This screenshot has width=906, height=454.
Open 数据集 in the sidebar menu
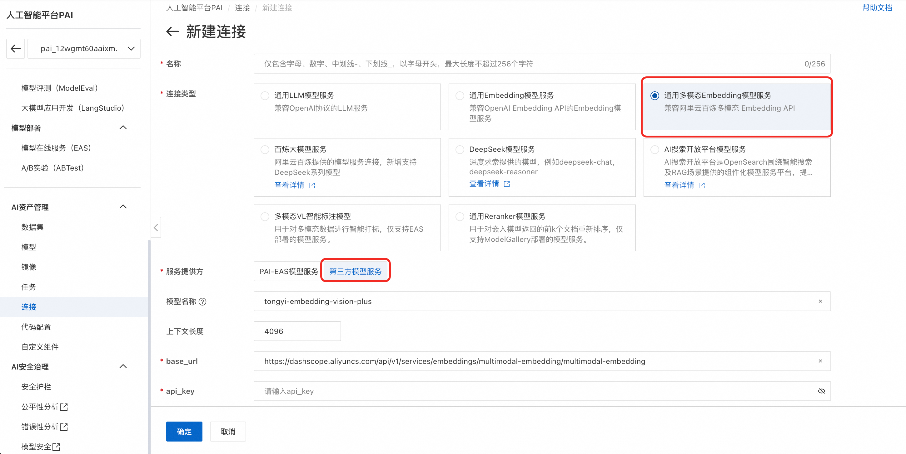click(x=32, y=227)
